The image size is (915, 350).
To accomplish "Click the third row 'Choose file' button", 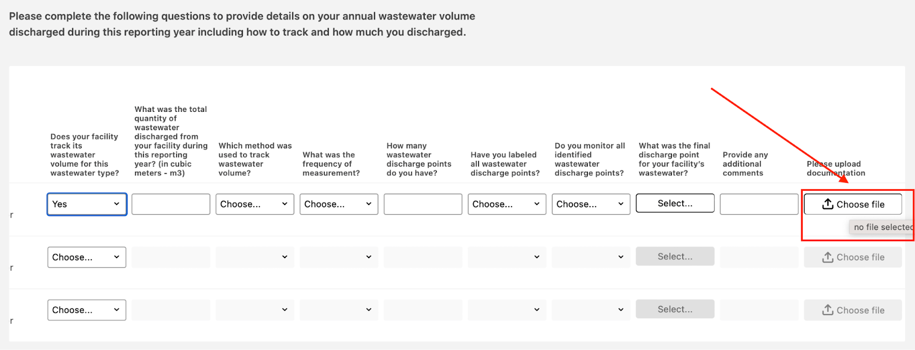I will click(x=853, y=310).
